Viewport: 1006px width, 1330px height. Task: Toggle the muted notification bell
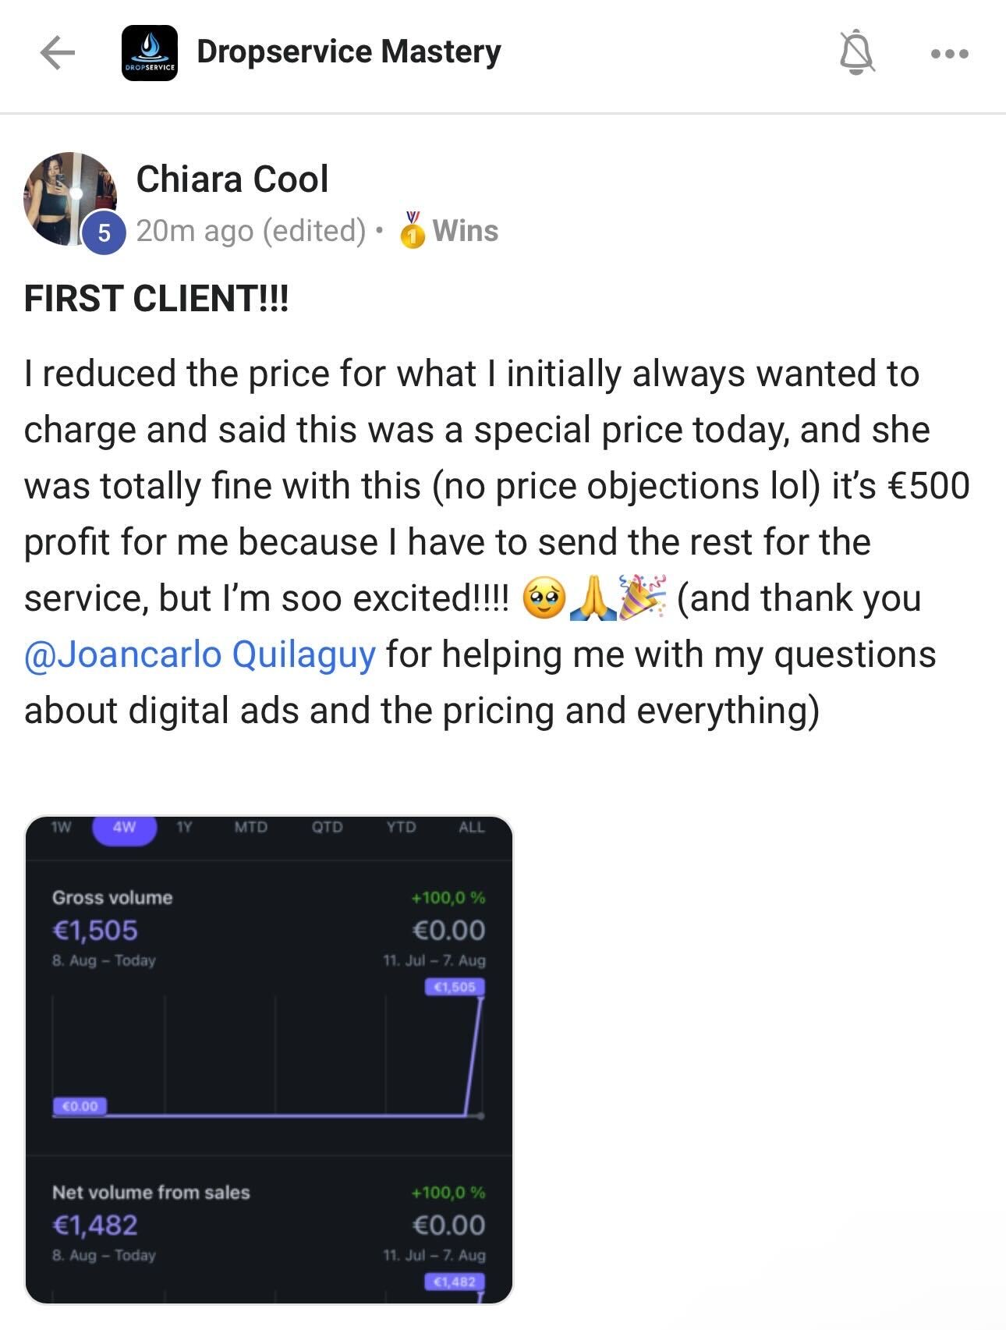[x=856, y=53]
